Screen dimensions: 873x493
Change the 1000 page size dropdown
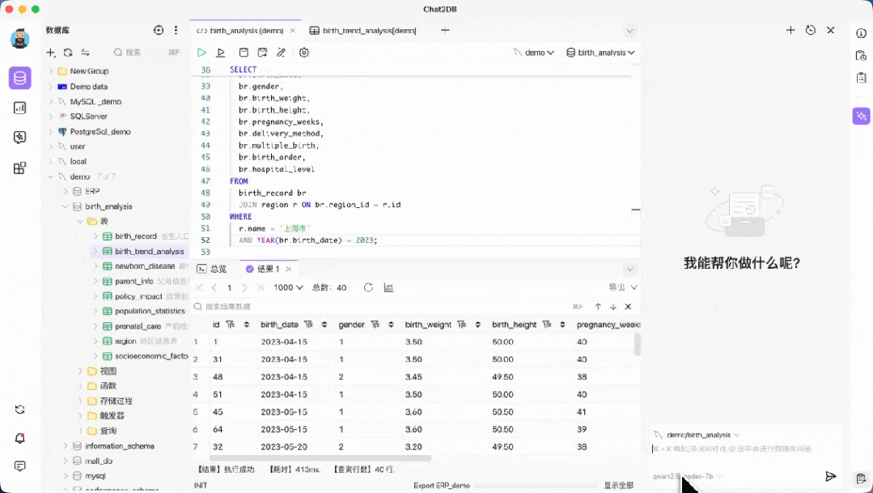(288, 287)
